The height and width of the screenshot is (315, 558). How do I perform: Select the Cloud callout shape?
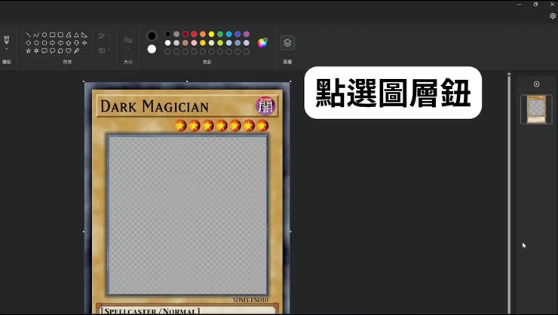click(x=60, y=50)
